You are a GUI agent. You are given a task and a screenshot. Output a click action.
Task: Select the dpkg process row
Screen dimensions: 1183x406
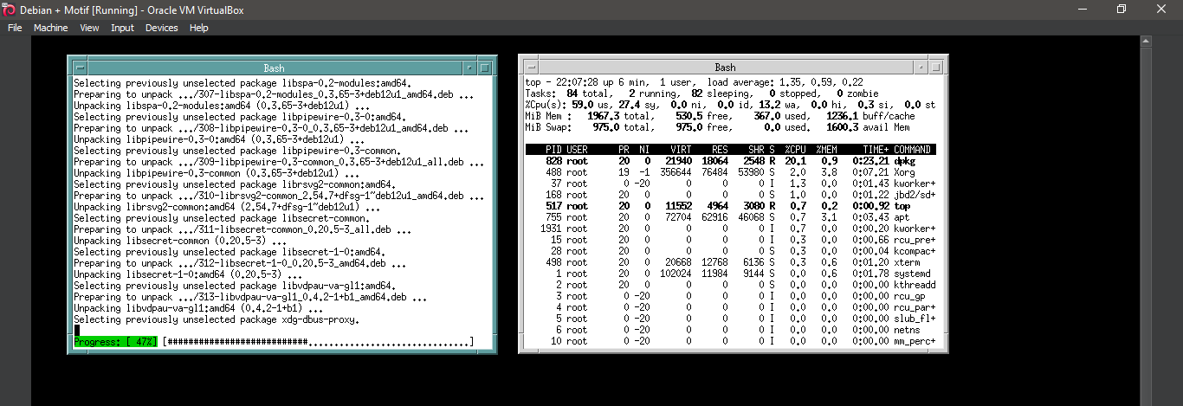point(730,161)
